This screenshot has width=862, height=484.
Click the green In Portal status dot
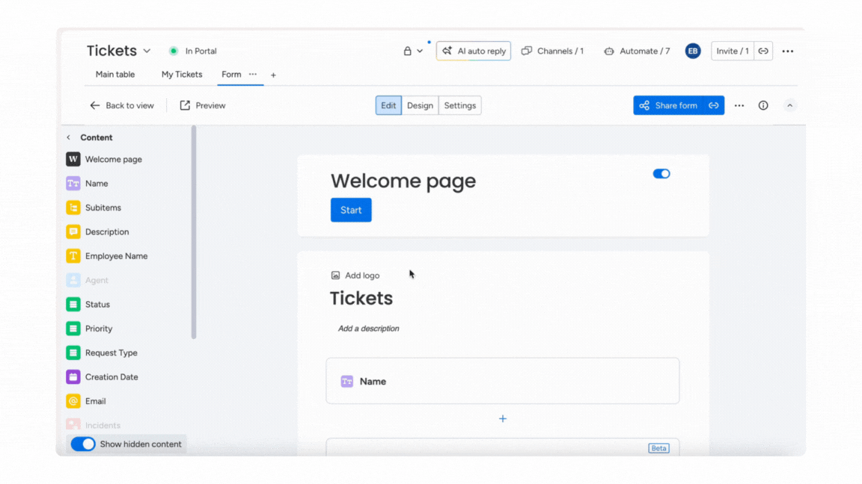(174, 51)
